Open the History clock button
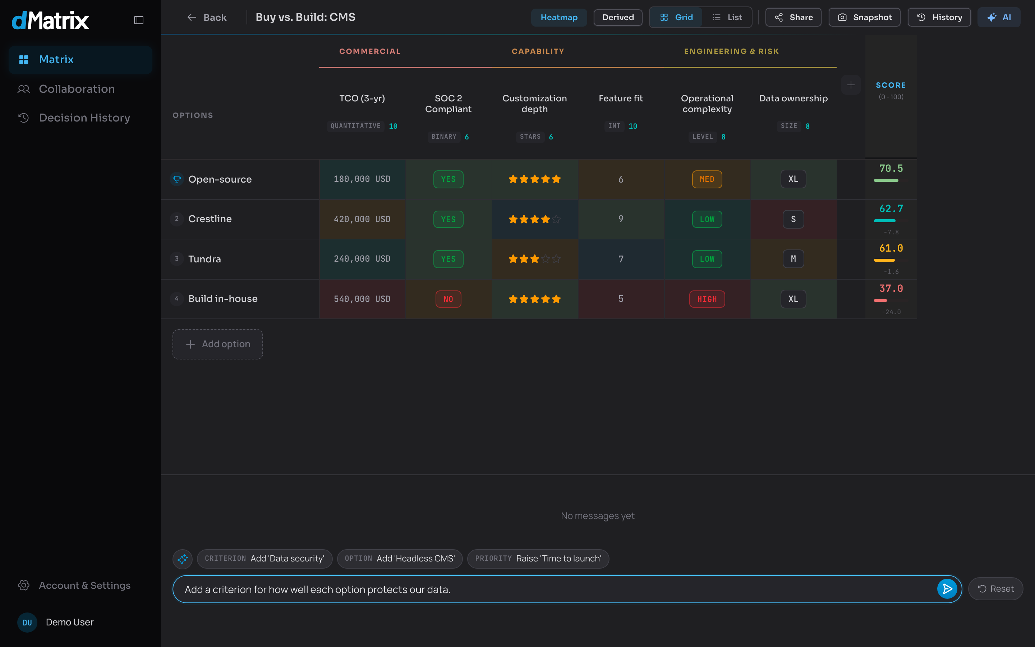1035x647 pixels. point(939,17)
